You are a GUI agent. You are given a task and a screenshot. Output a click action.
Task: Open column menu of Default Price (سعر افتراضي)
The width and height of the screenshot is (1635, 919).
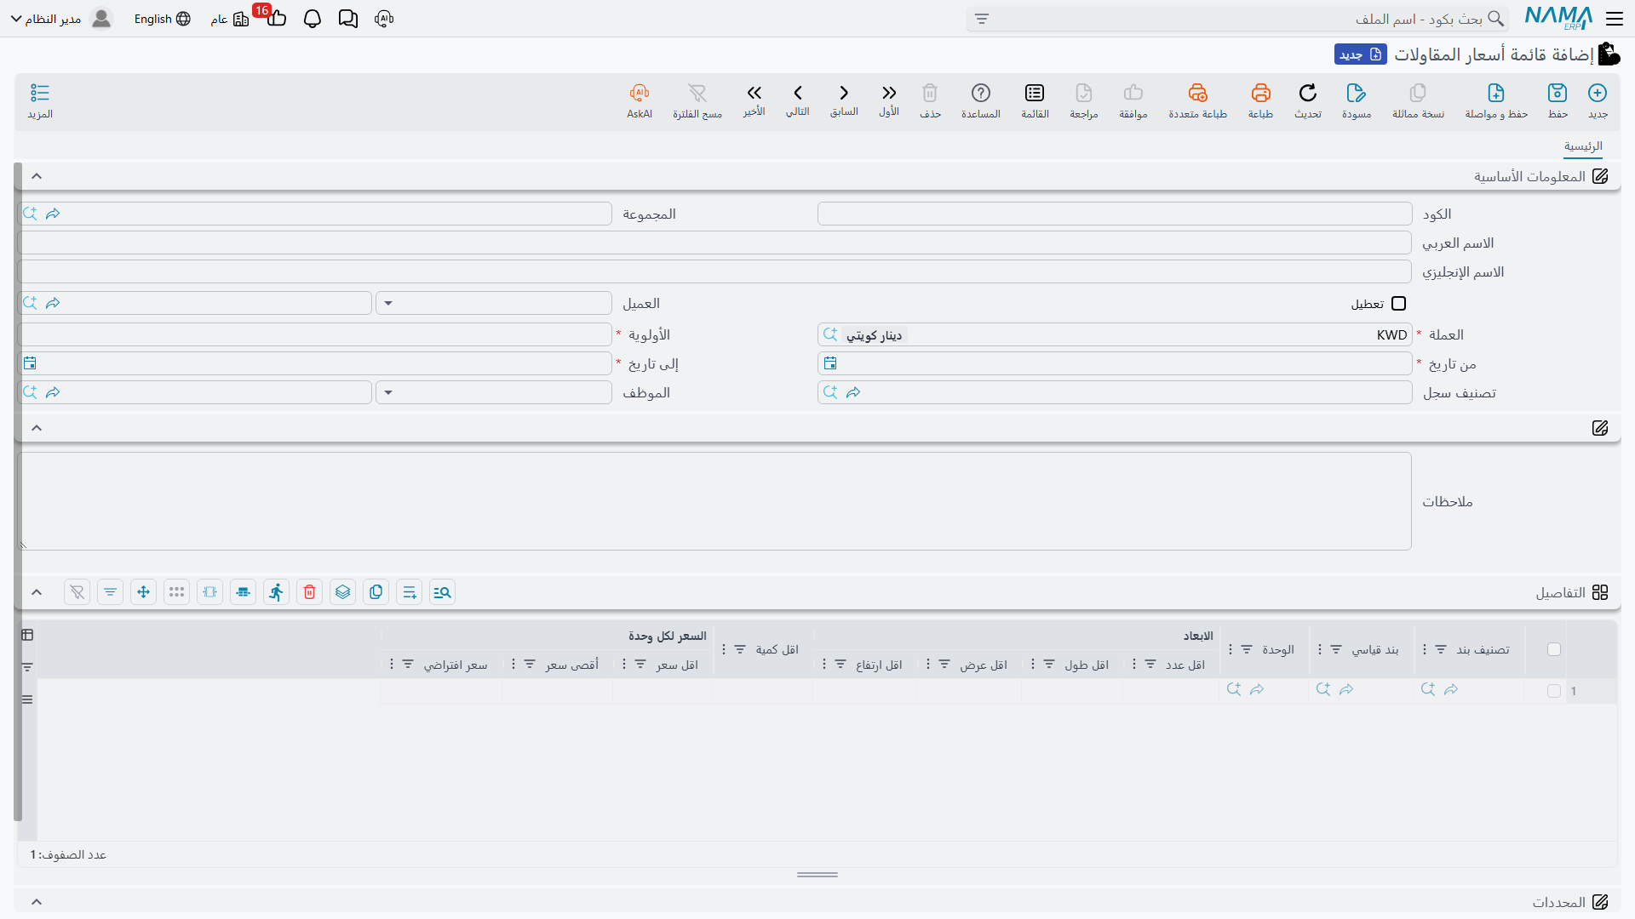(392, 665)
